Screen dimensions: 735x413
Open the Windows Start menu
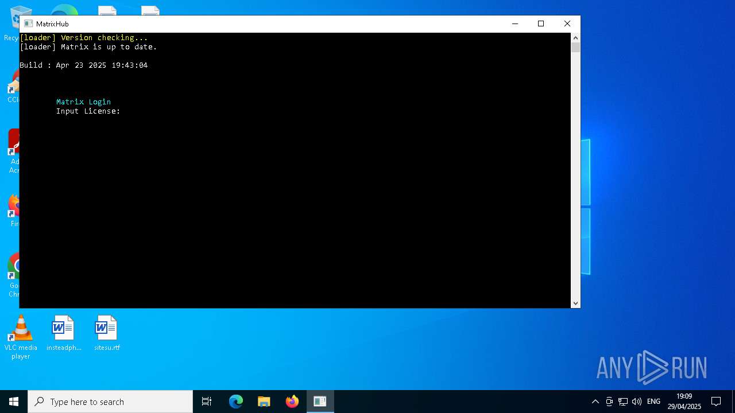coord(14,402)
